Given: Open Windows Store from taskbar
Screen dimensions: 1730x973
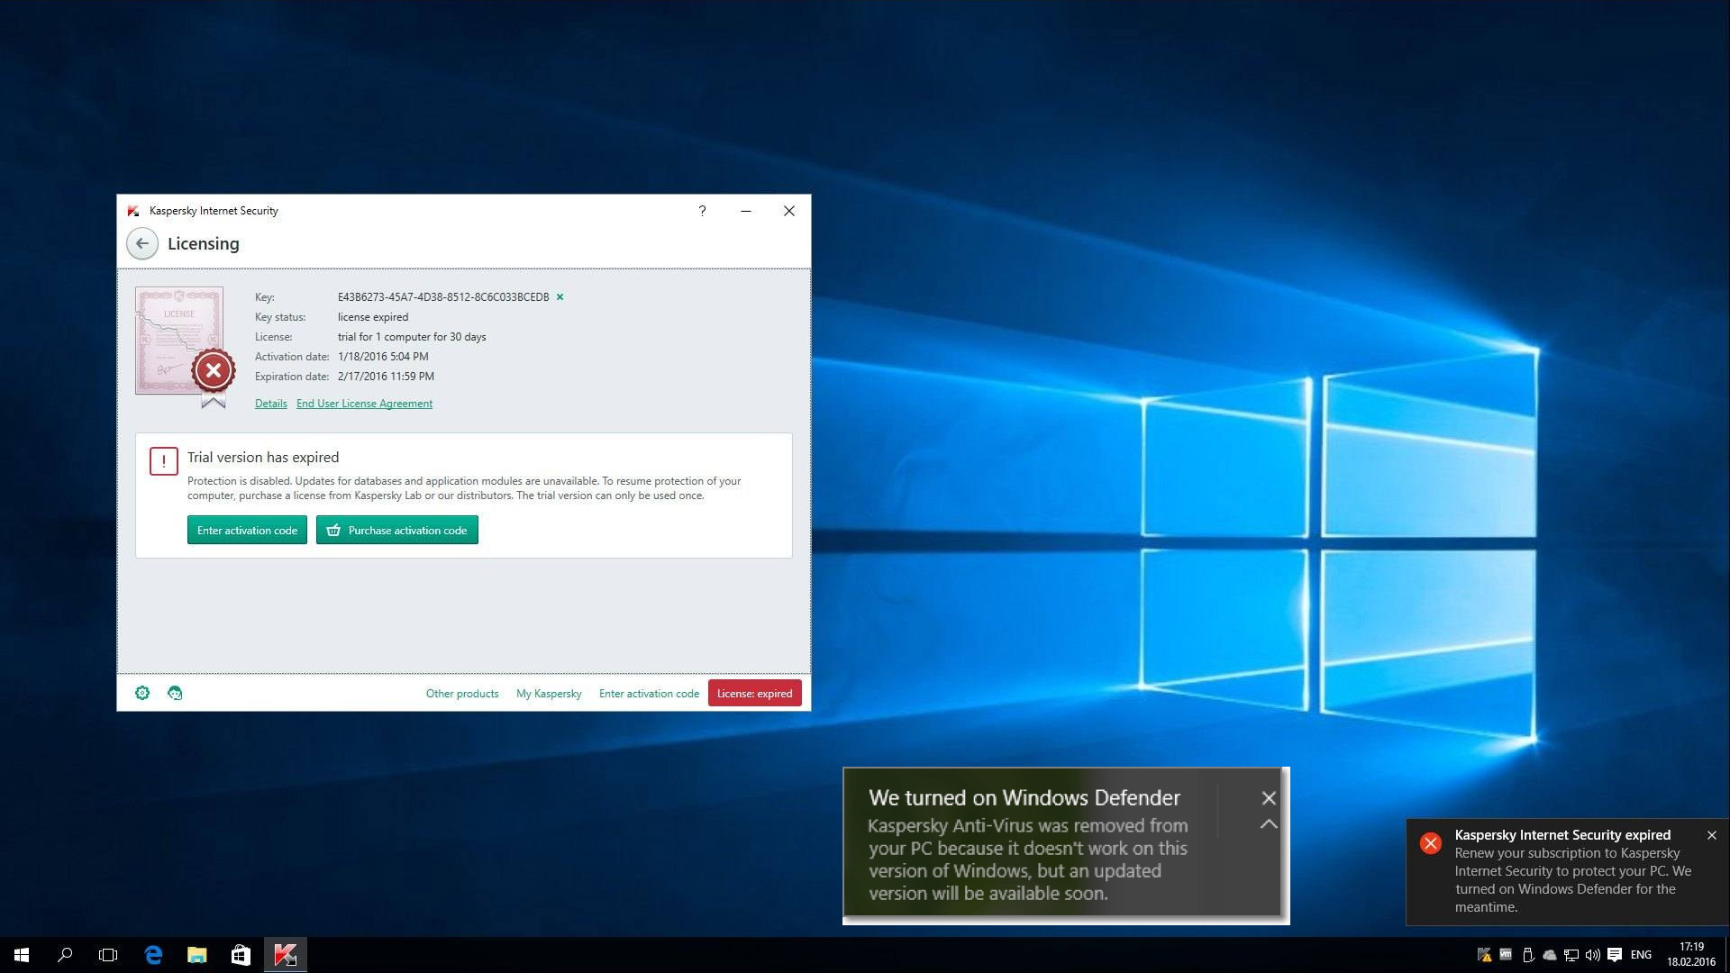Looking at the screenshot, I should (241, 955).
